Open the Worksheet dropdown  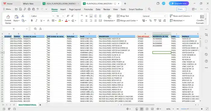177,21
